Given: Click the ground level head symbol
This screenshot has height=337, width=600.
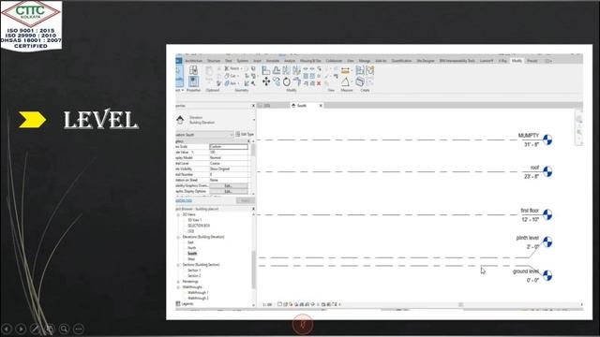Looking at the screenshot, I should pyautogui.click(x=547, y=275).
